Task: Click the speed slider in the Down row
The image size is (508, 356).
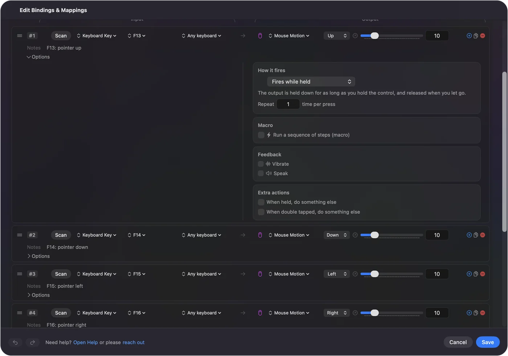Action: (392, 235)
